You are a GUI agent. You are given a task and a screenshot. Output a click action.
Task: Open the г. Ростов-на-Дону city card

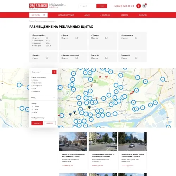(x=43, y=41)
